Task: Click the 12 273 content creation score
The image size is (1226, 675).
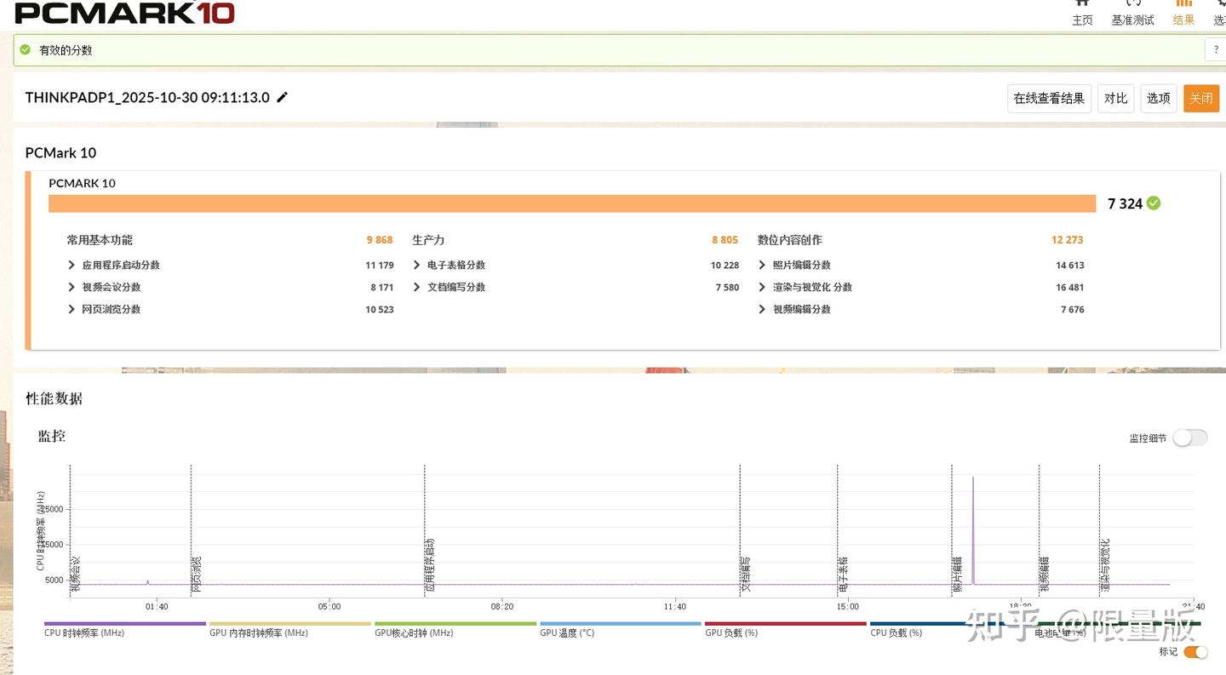Action: click(1068, 240)
